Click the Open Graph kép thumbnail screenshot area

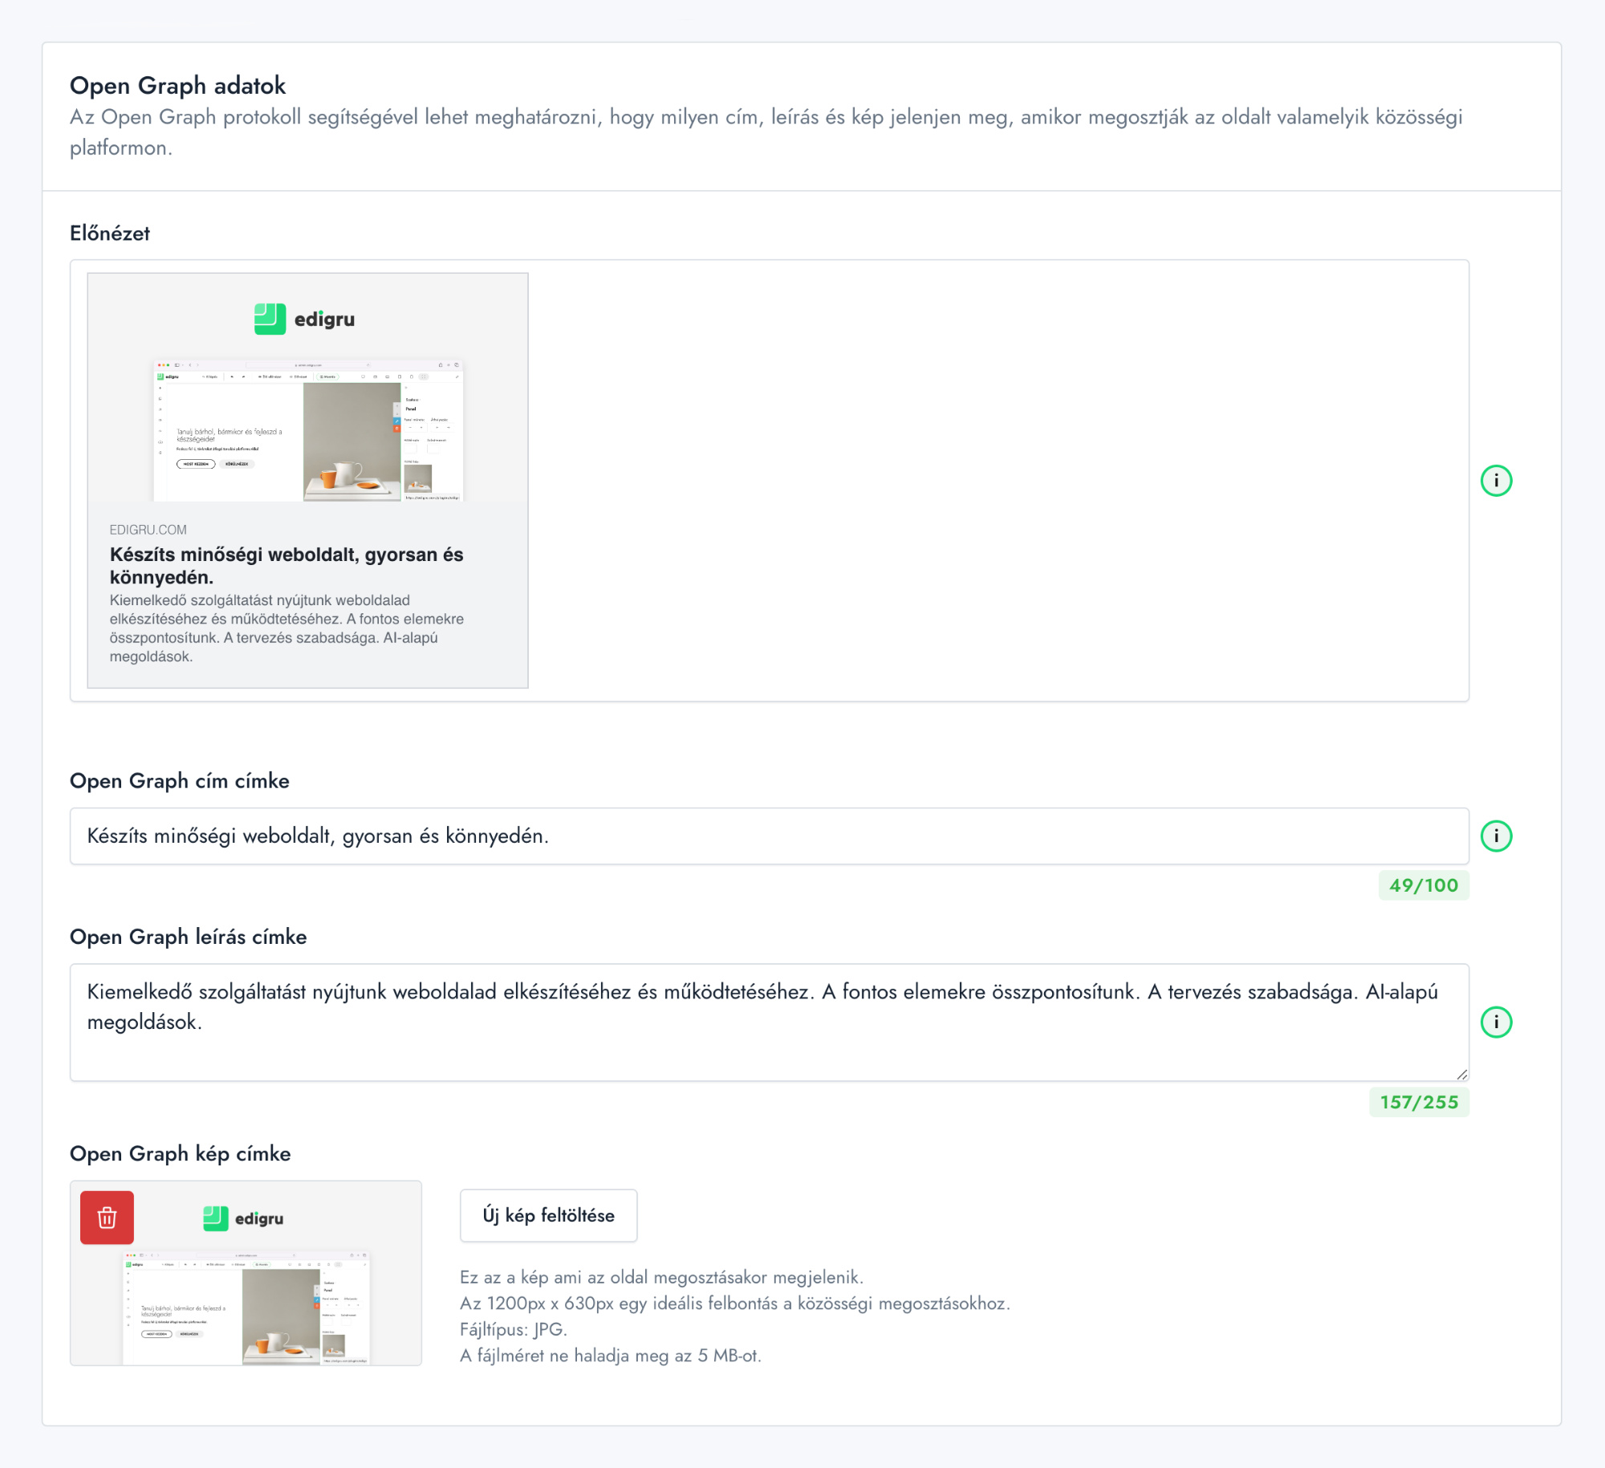[x=246, y=1310]
